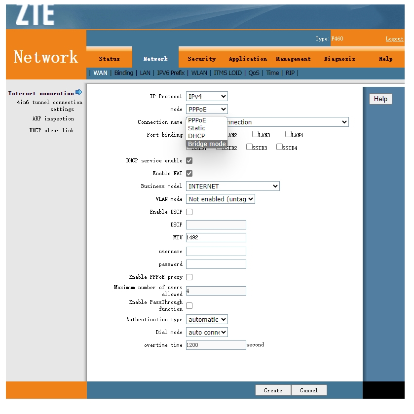The height and width of the screenshot is (414, 414).
Task: Choose DHCP in the mode options
Action: 196,136
